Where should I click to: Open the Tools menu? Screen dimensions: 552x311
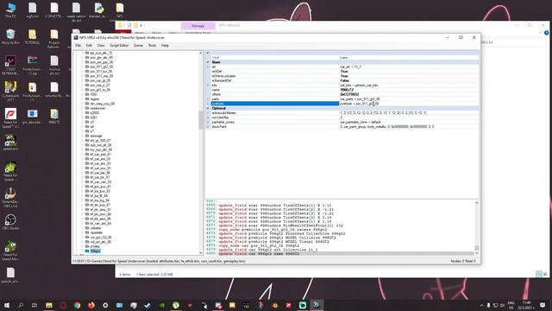152,46
